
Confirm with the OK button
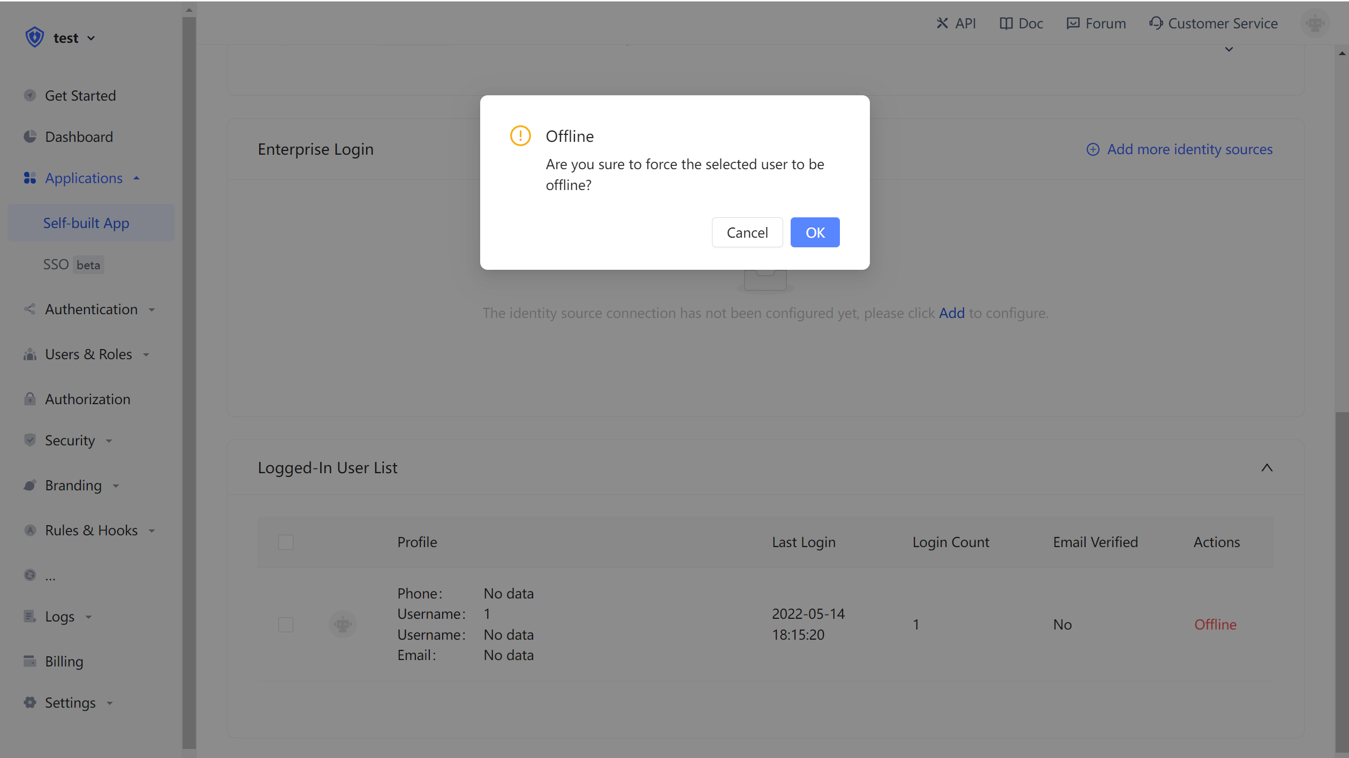click(x=815, y=232)
